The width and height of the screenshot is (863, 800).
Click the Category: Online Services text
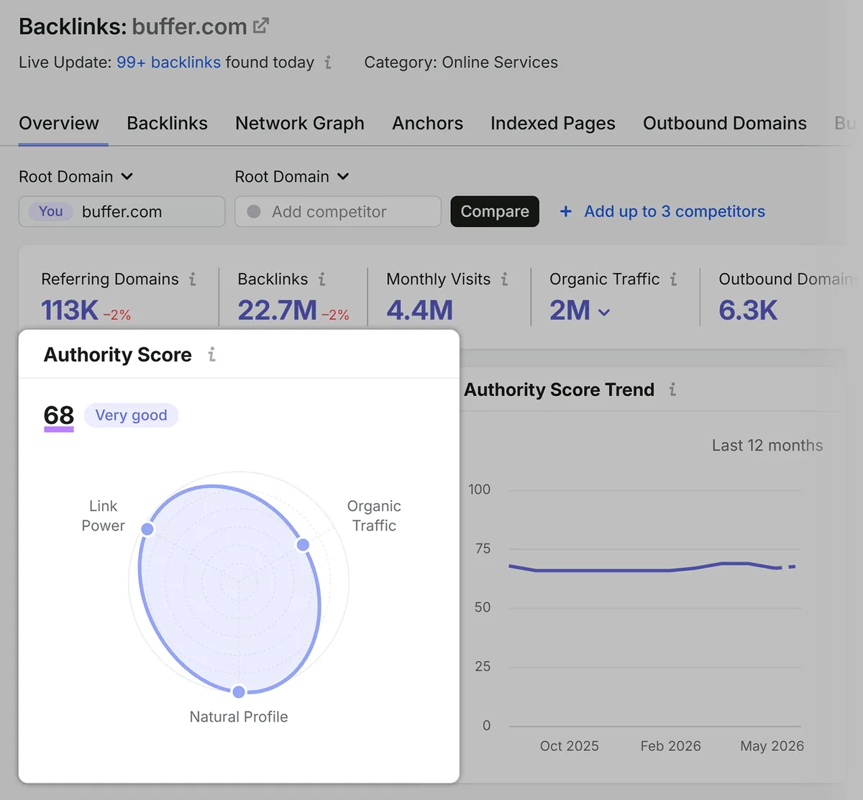click(461, 63)
